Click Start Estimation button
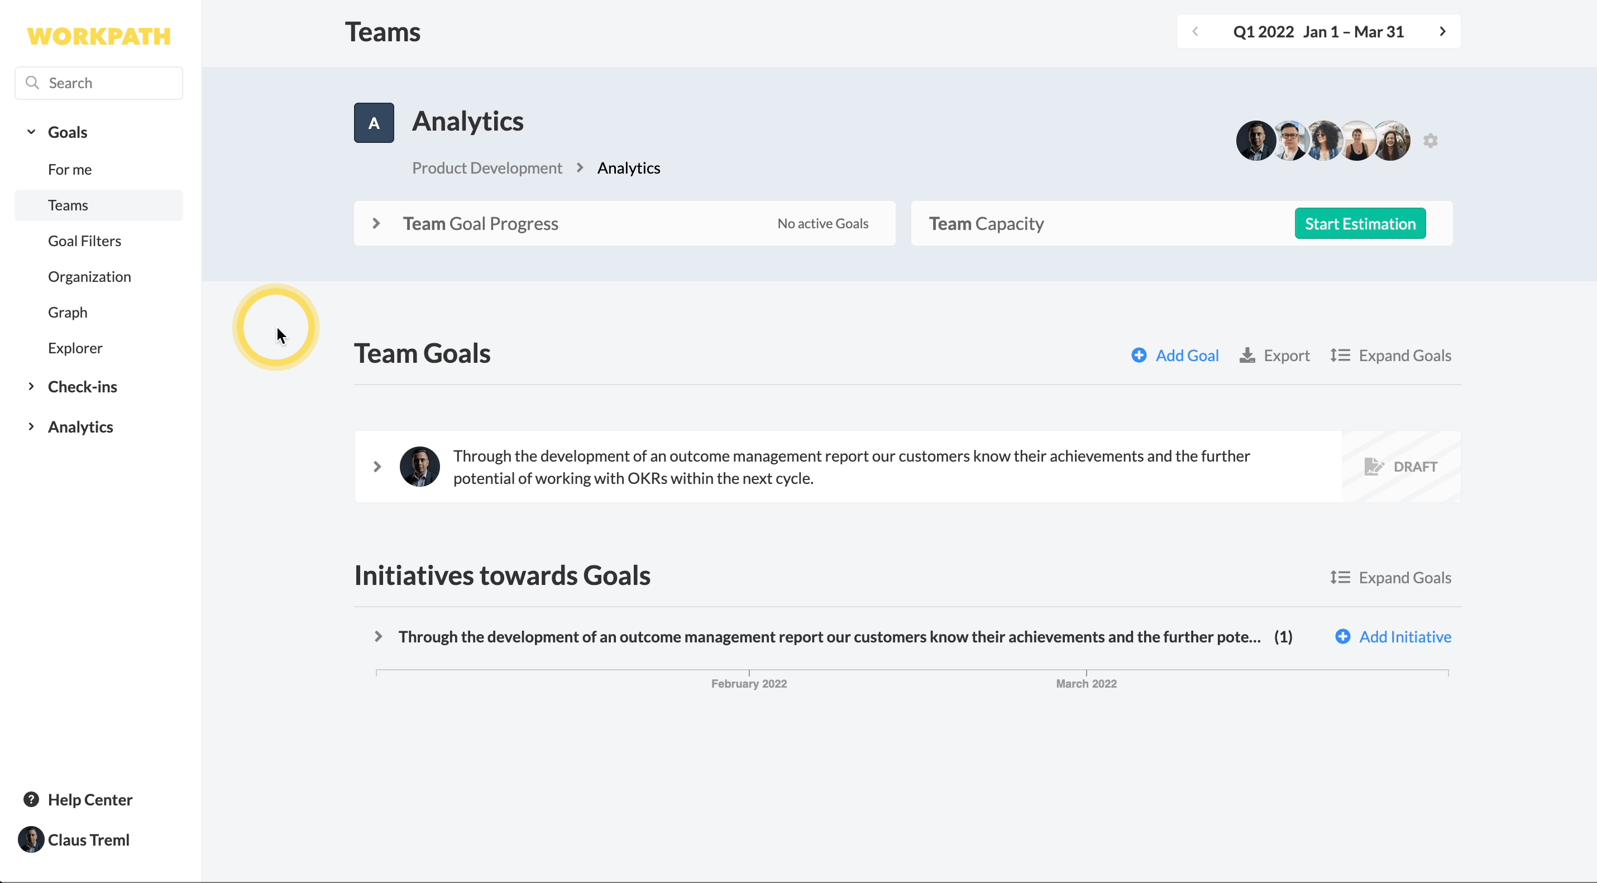 point(1360,223)
